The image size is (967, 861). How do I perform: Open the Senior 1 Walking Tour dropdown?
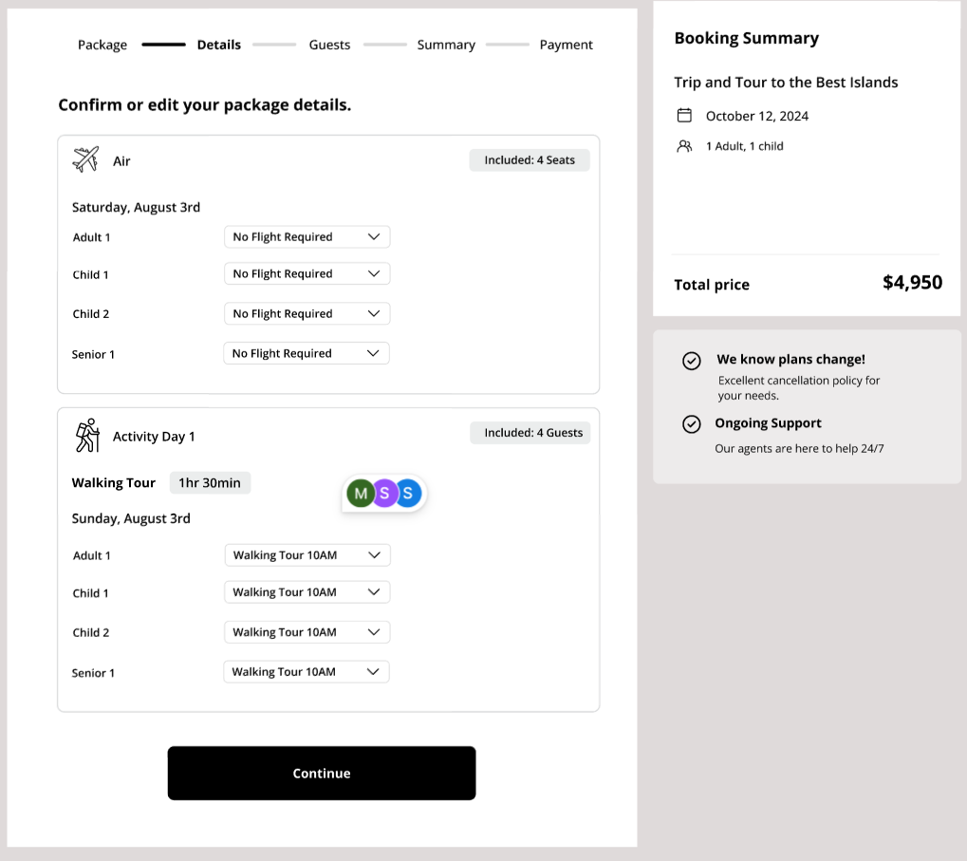306,671
